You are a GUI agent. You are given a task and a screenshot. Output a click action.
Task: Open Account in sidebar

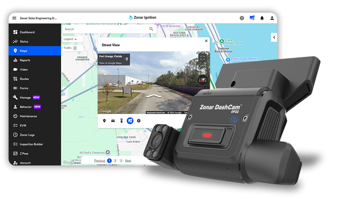point(35,163)
